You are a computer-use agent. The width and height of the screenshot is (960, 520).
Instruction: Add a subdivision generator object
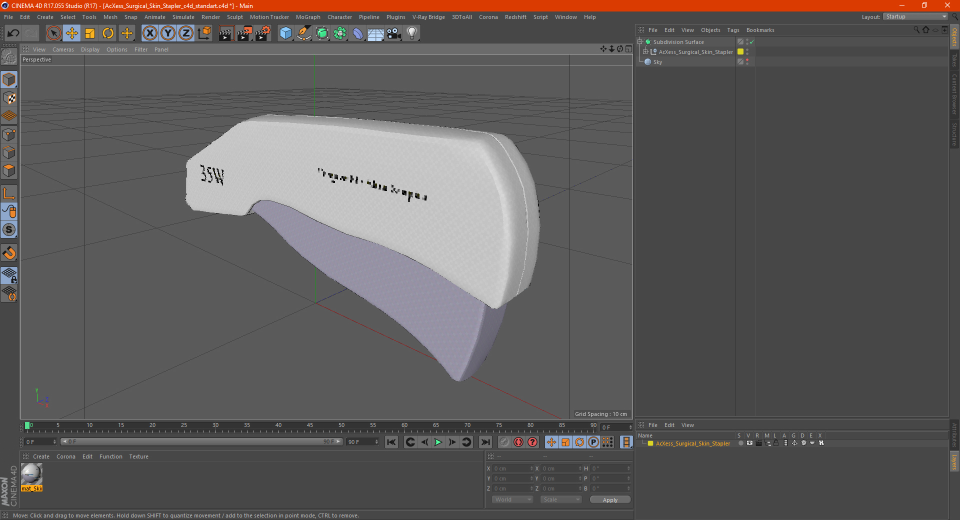coord(322,33)
